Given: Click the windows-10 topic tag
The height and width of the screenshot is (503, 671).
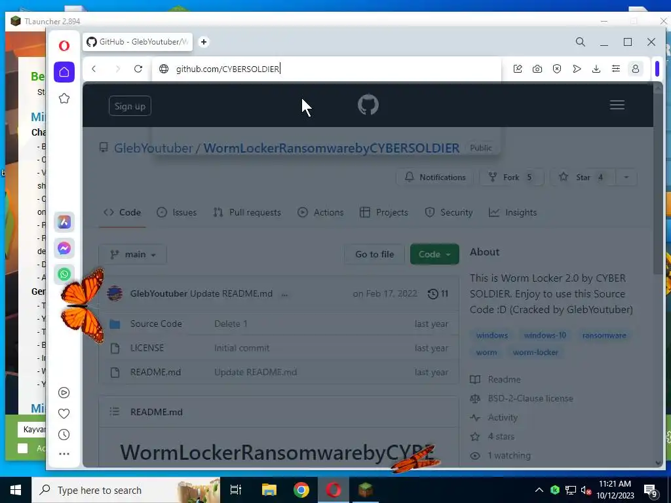Looking at the screenshot, I should point(545,335).
